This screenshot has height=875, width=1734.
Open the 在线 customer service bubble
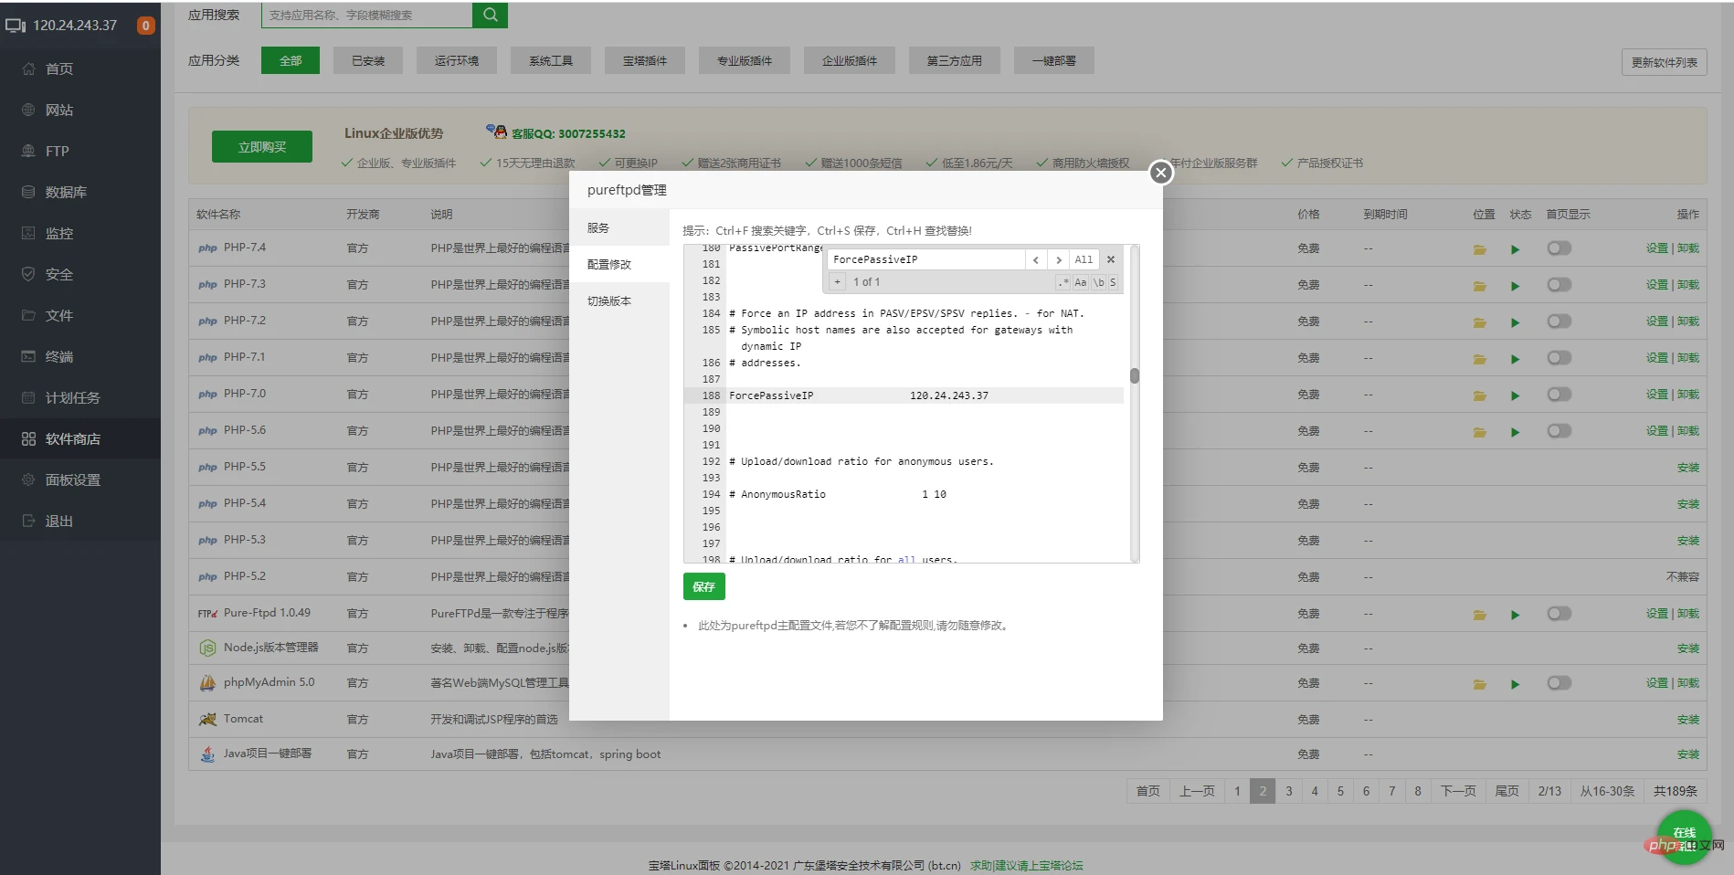click(x=1684, y=838)
